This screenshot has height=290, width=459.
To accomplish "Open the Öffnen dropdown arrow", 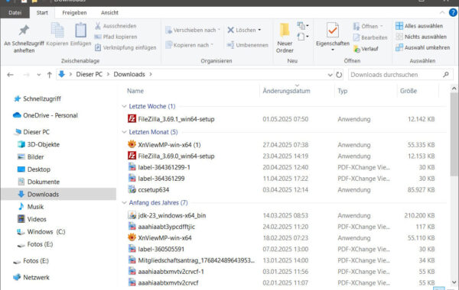I will 382,26.
